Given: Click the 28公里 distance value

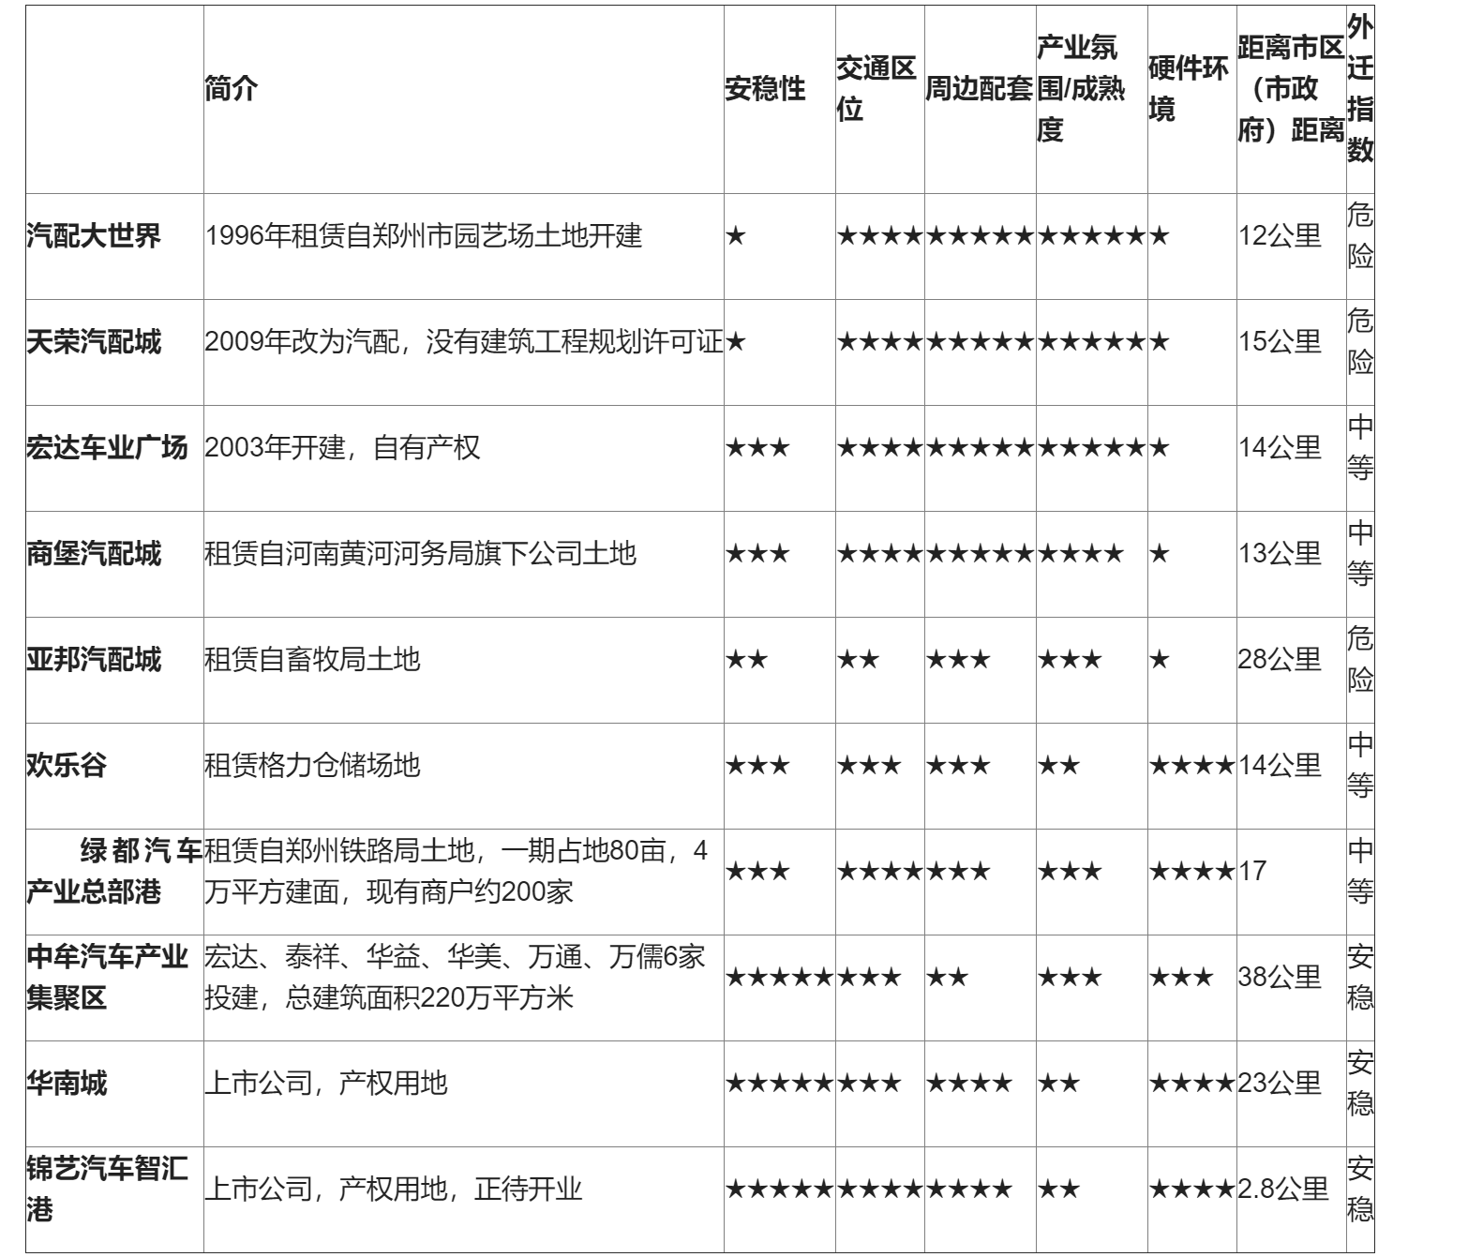Looking at the screenshot, I should [1280, 660].
